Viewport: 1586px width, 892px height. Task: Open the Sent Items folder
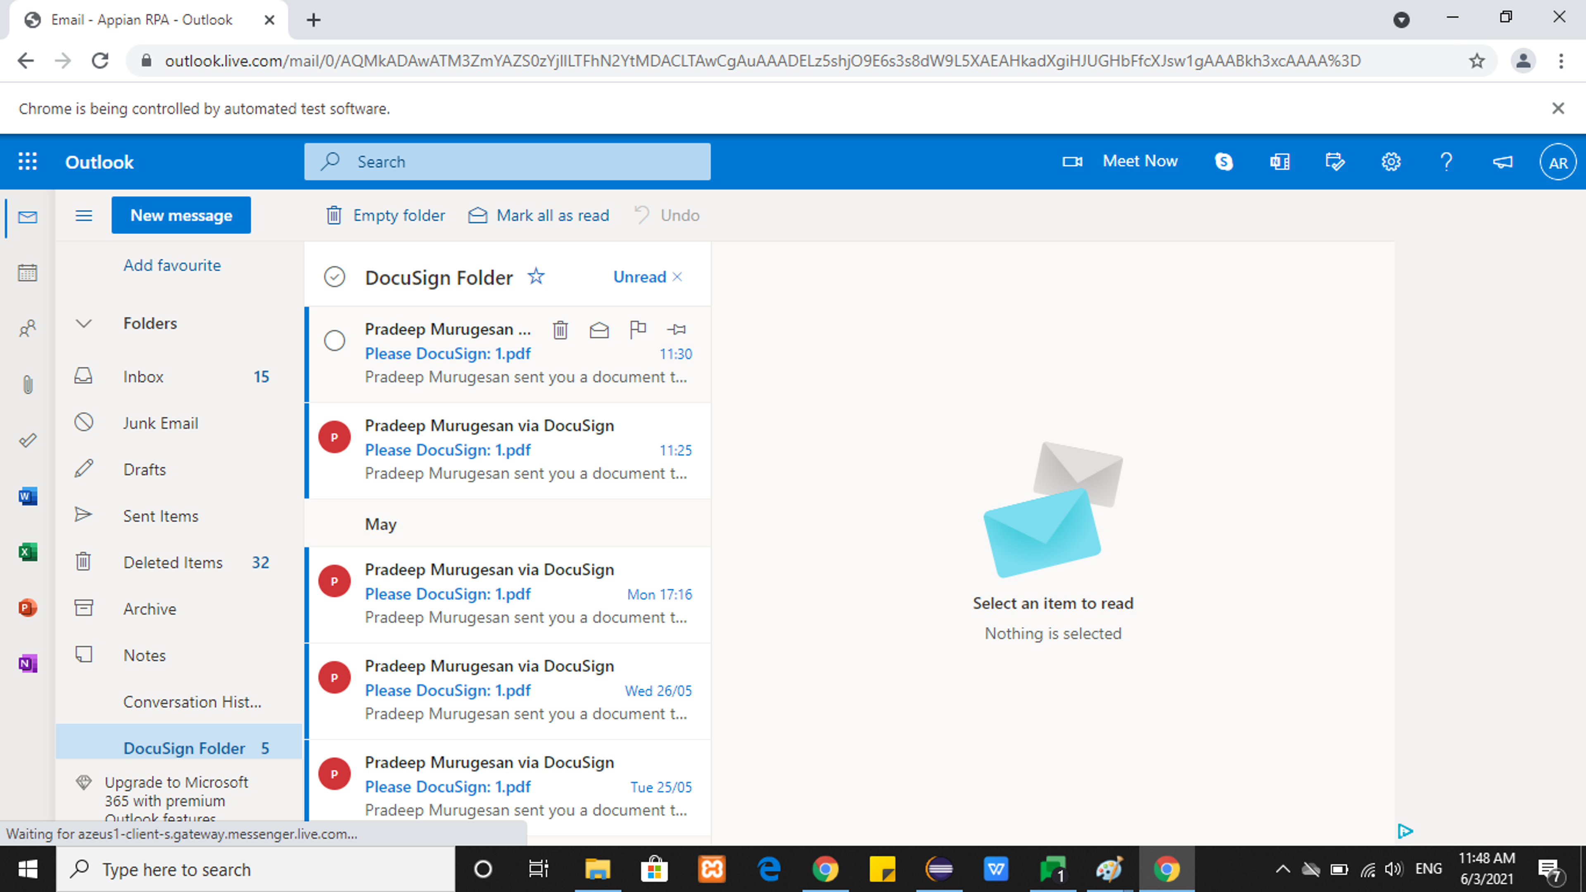178,516
